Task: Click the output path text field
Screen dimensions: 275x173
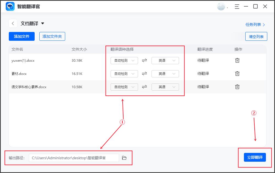Action: tap(74, 158)
